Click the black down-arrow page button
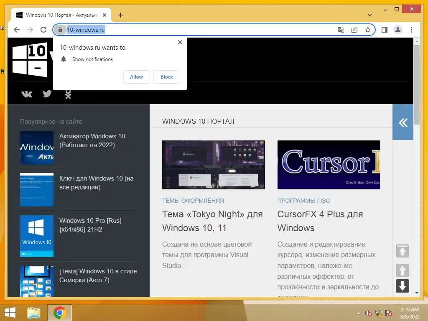 pyautogui.click(x=403, y=286)
